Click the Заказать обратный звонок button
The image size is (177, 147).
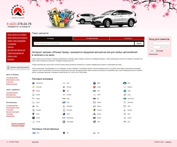coord(18,67)
